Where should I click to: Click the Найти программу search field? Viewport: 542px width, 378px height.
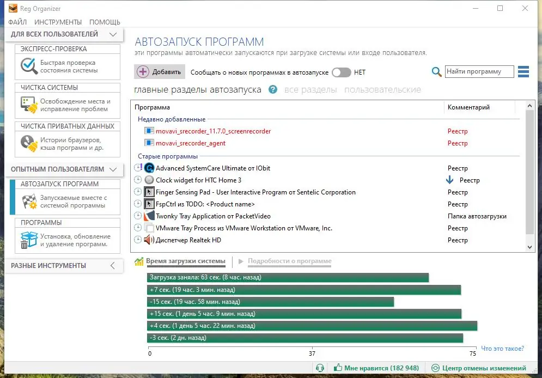479,71
